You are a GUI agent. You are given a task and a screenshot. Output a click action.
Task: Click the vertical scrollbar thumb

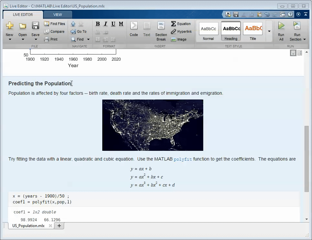tap(306, 159)
